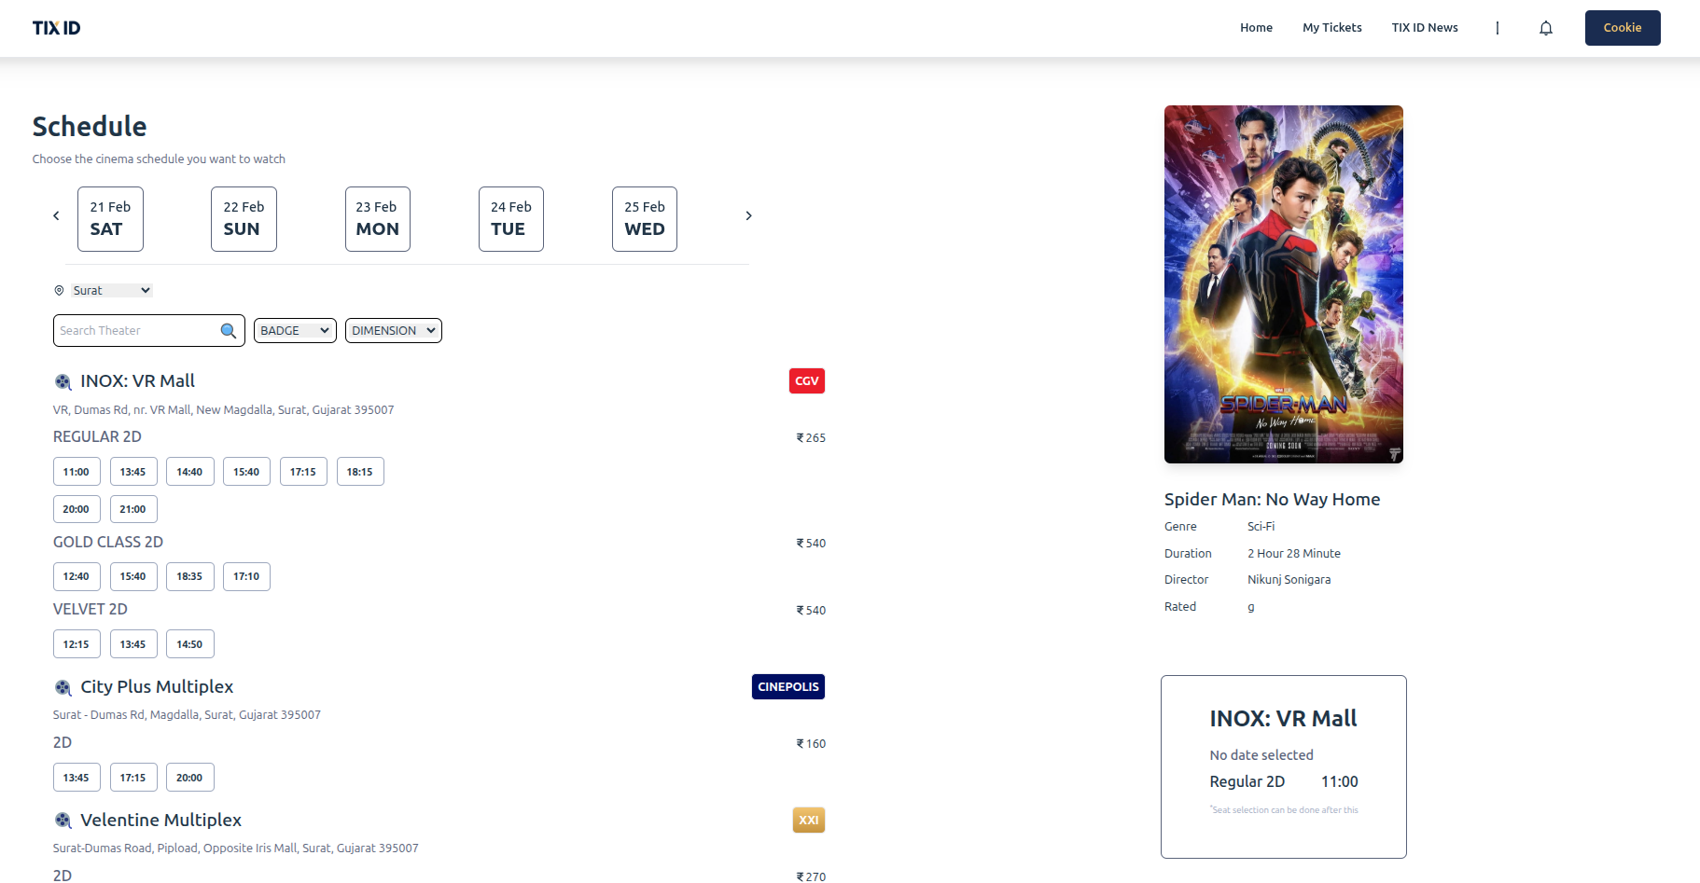
Task: Click the search magnifier icon
Action: coord(228,331)
